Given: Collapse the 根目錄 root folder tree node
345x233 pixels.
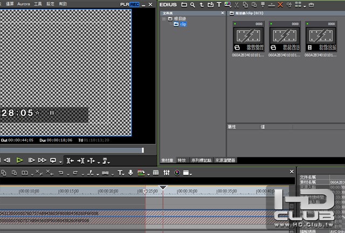Looking at the screenshot, I should click(164, 18).
